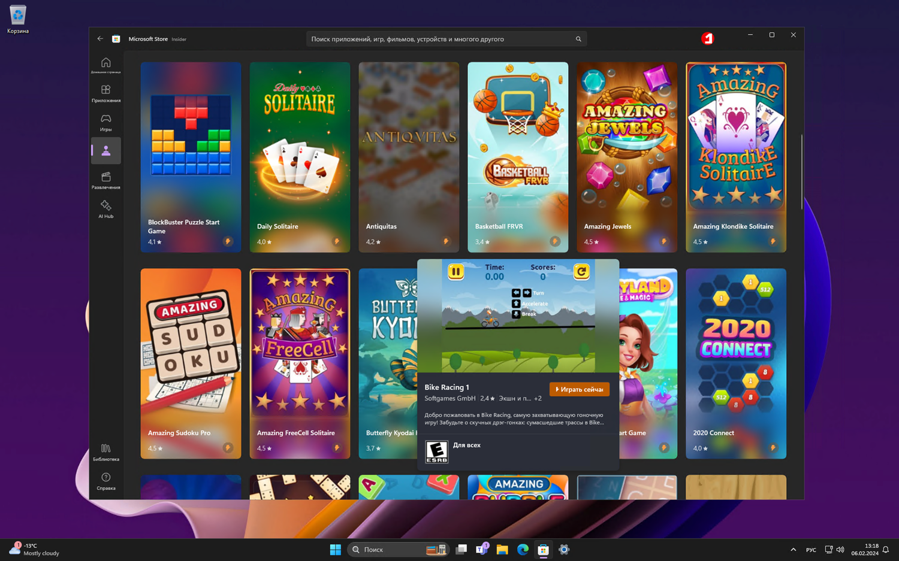
Task: Open the notification bell in the taskbar
Action: tap(886, 550)
